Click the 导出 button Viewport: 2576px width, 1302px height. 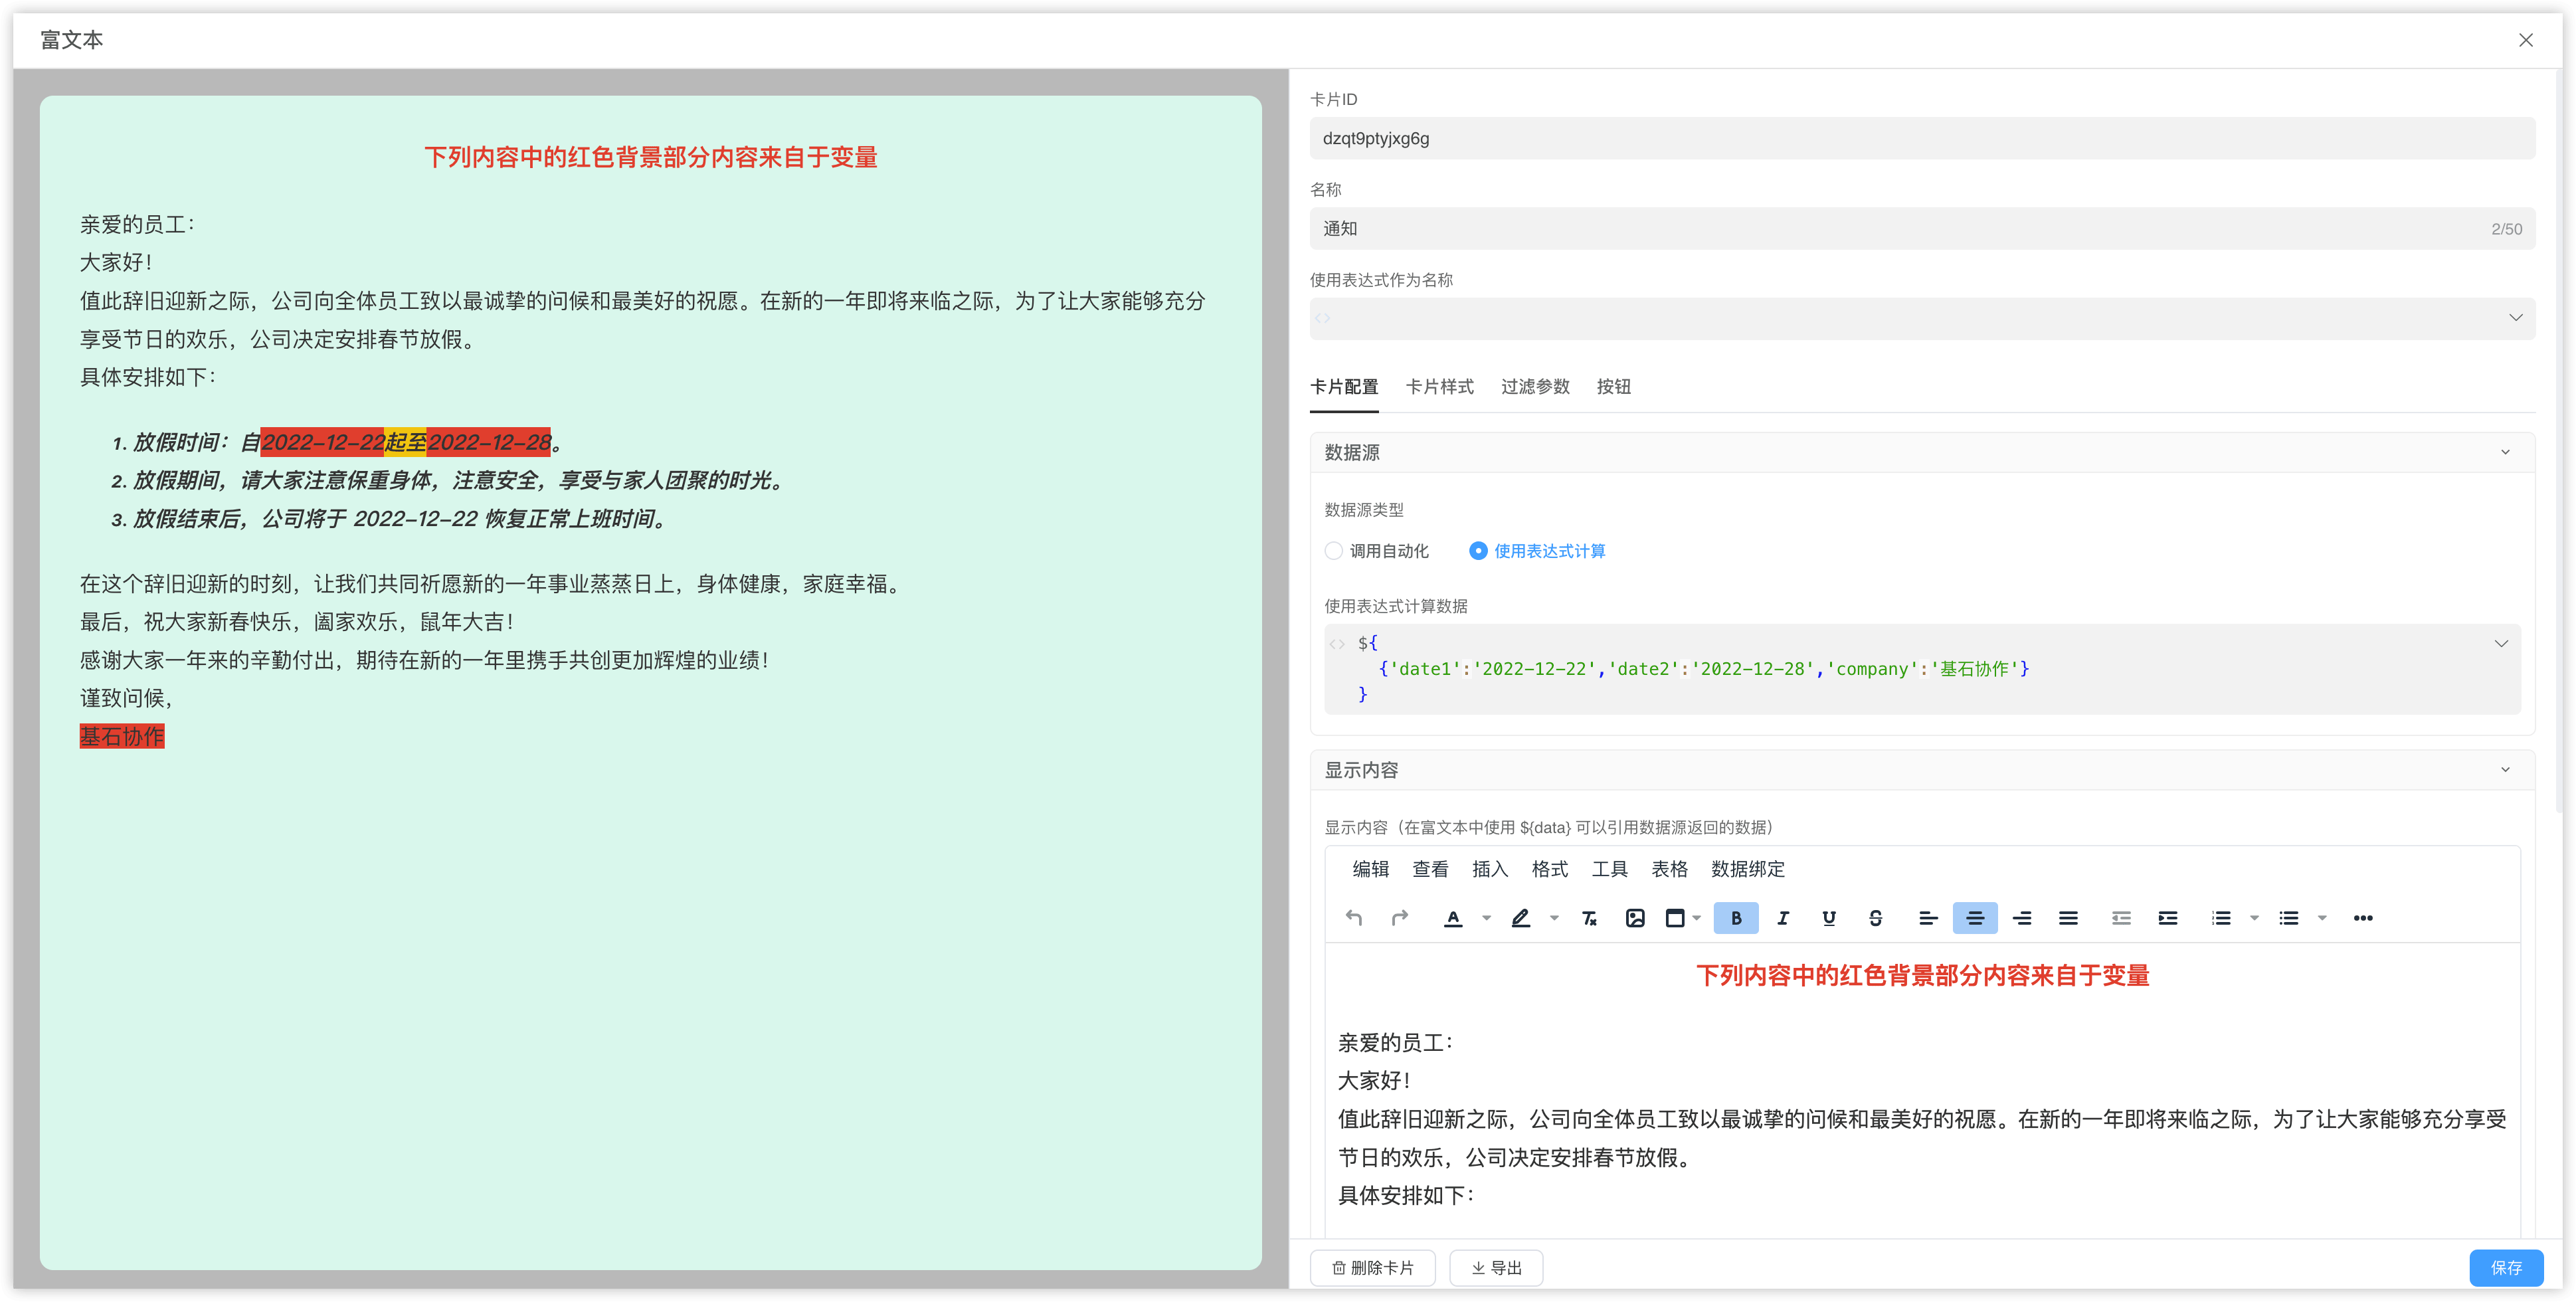[1496, 1267]
